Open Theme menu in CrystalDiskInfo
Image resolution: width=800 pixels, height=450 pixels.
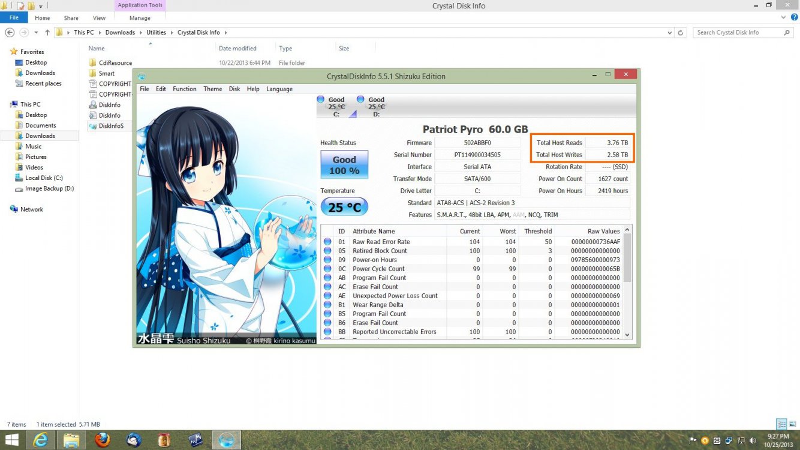click(x=212, y=89)
